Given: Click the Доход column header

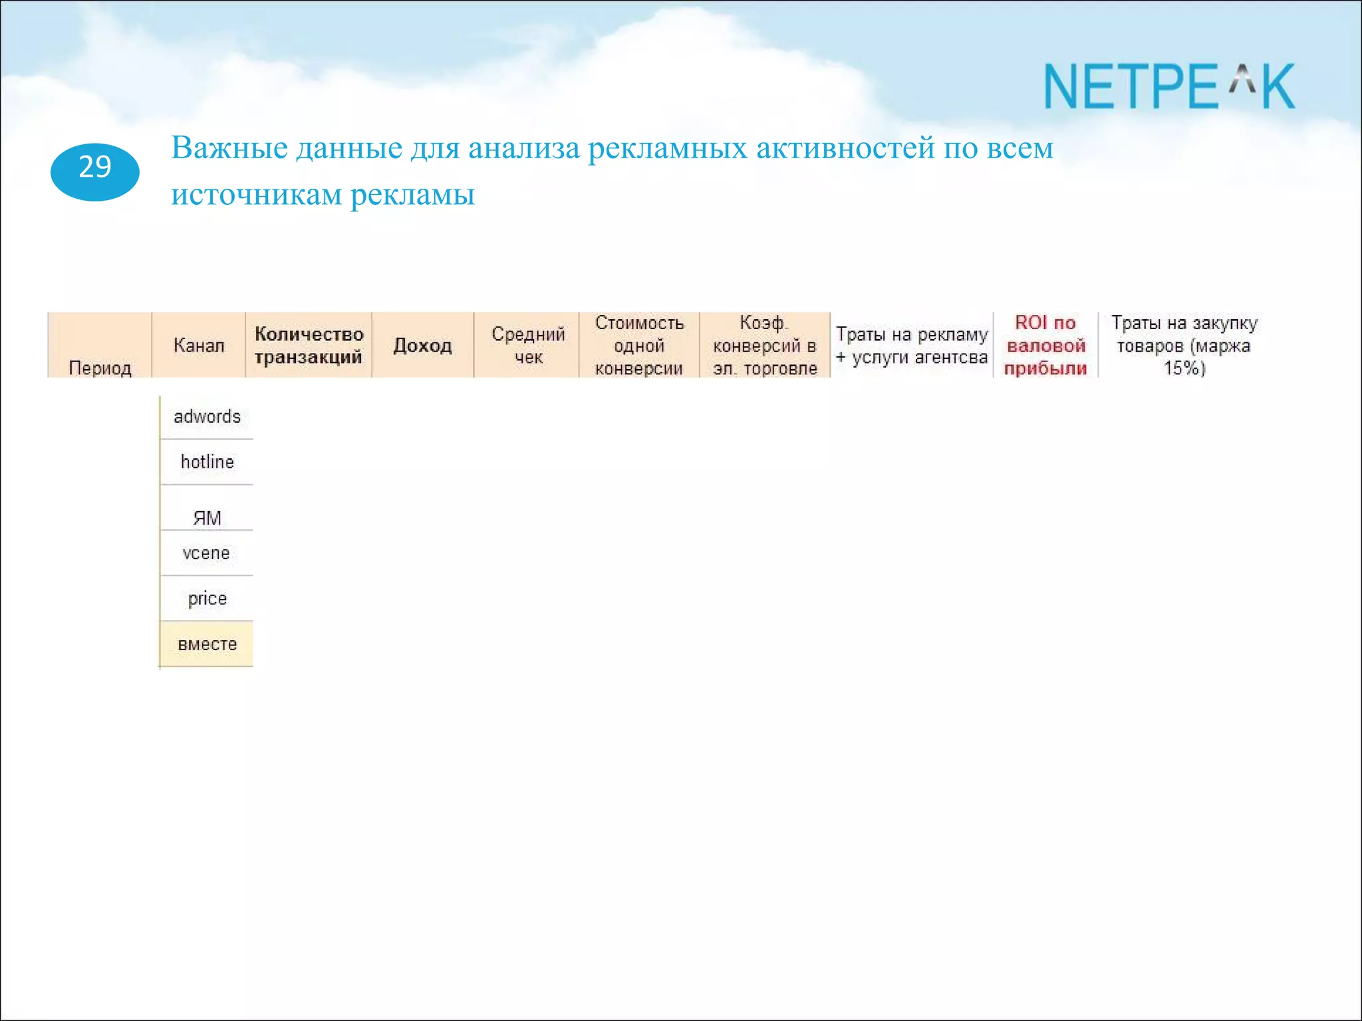Looking at the screenshot, I should tap(422, 345).
